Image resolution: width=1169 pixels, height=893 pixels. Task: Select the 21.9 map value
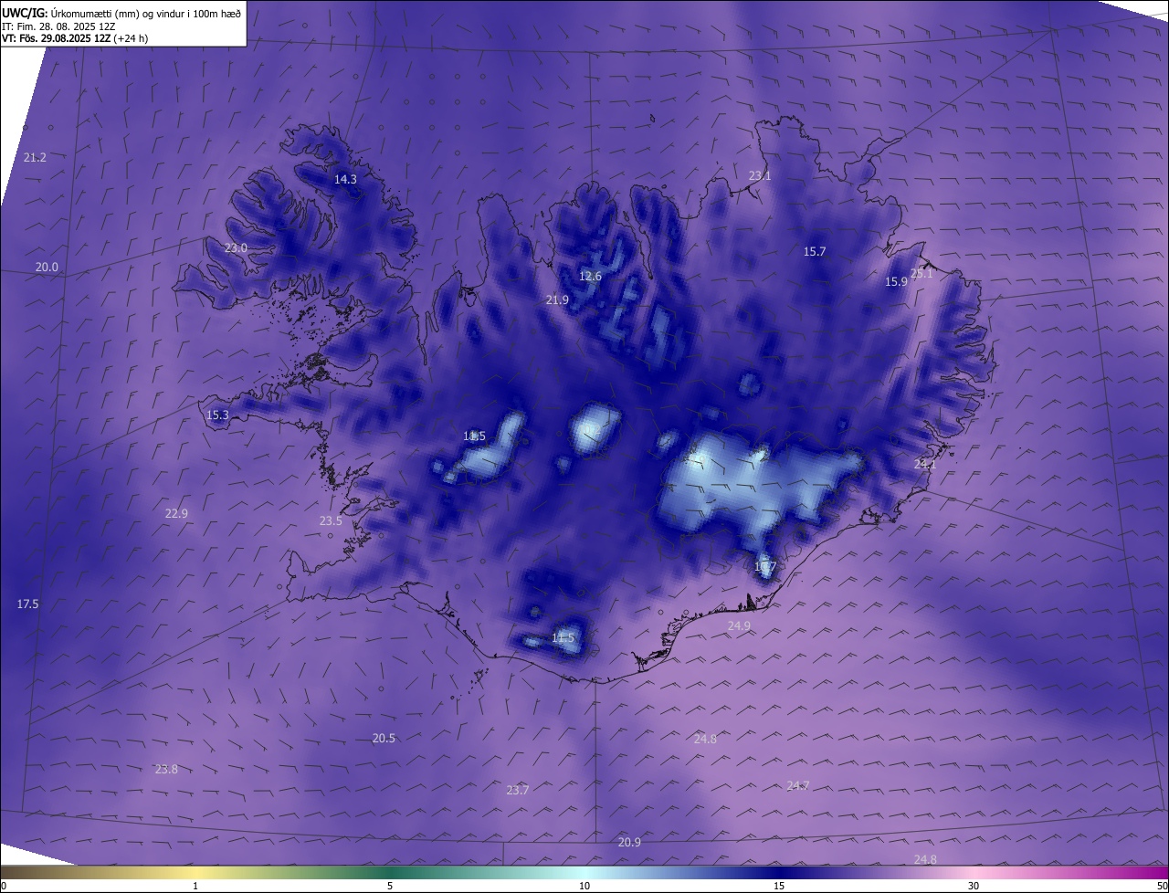pos(557,300)
